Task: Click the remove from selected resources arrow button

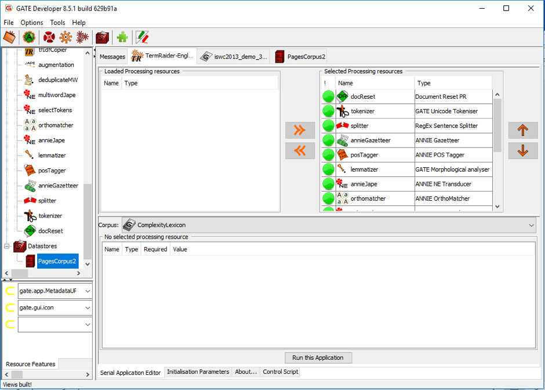Action: pos(300,150)
